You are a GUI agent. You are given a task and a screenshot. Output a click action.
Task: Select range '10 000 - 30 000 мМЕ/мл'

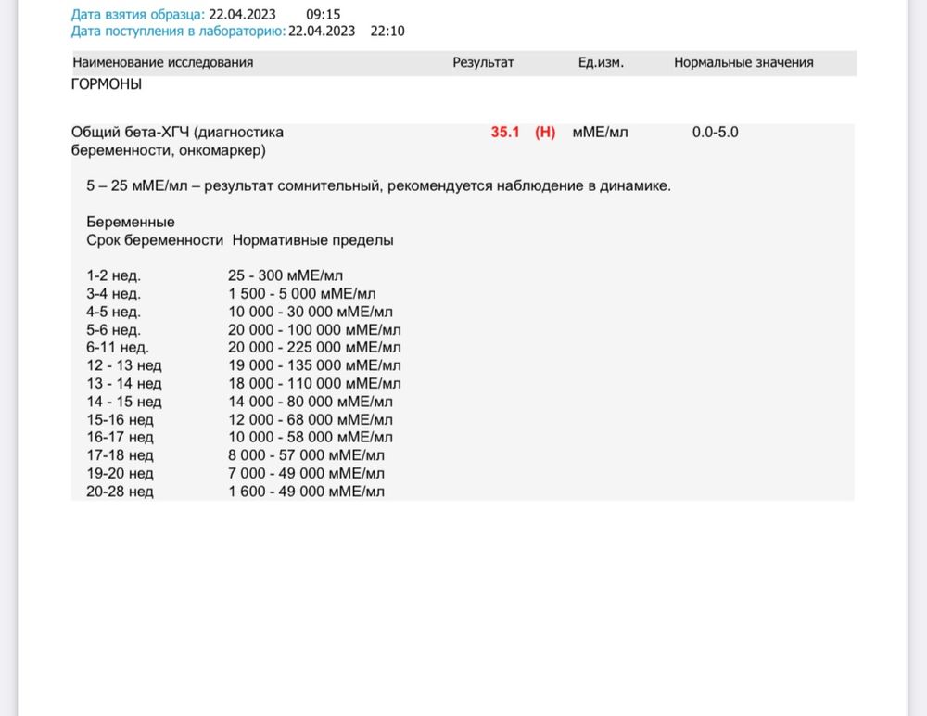click(x=311, y=312)
